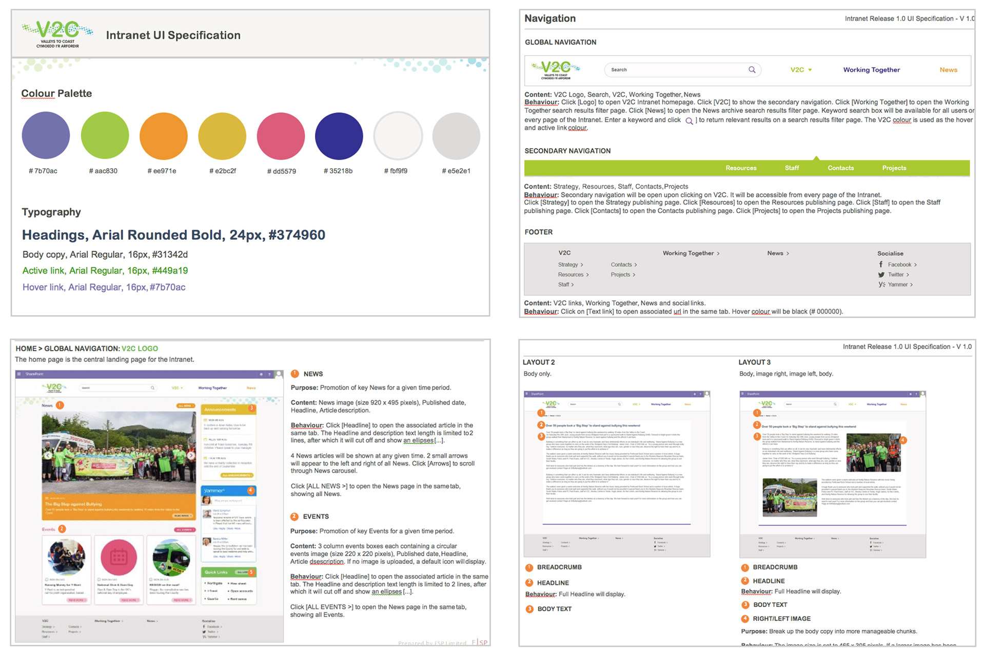
Task: Open Staff in the green secondary navigation
Action: 792,168
